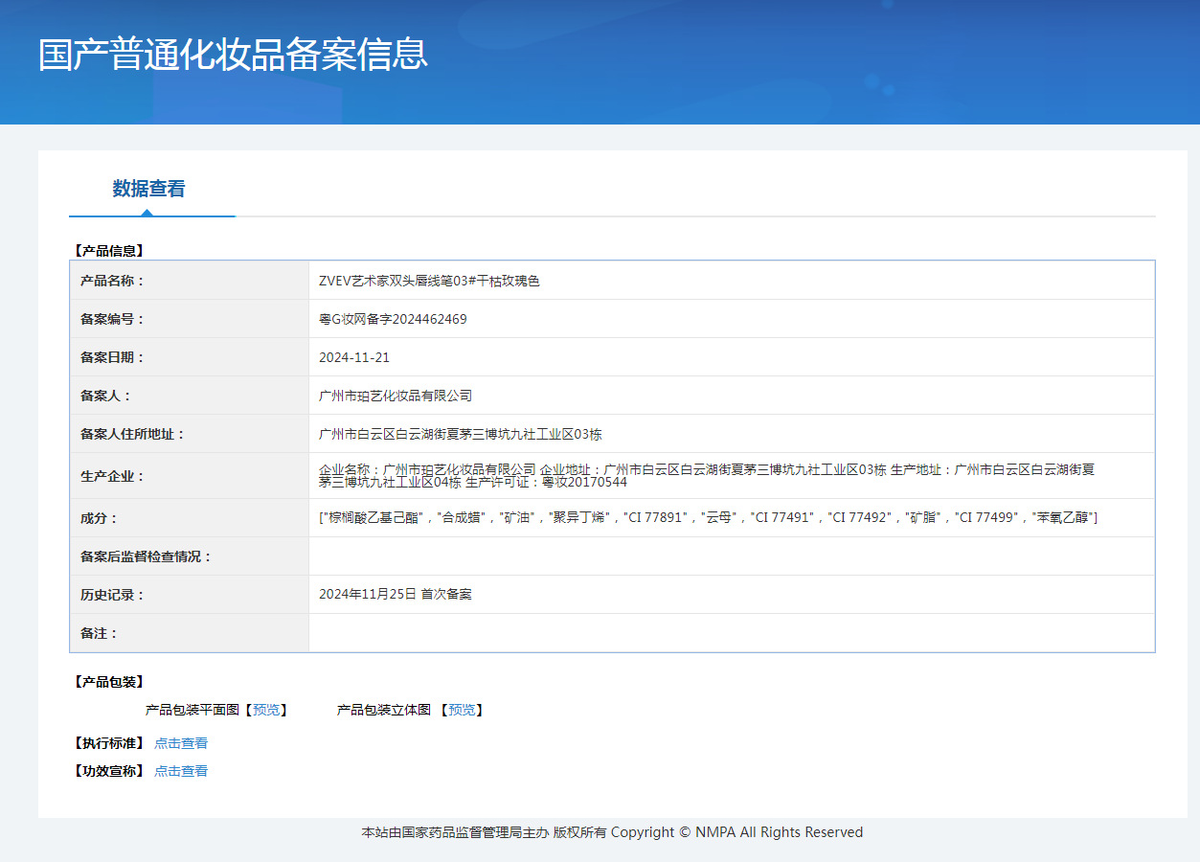Open 预览 link for 产品包装立体图
The width and height of the screenshot is (1200, 862).
point(462,710)
